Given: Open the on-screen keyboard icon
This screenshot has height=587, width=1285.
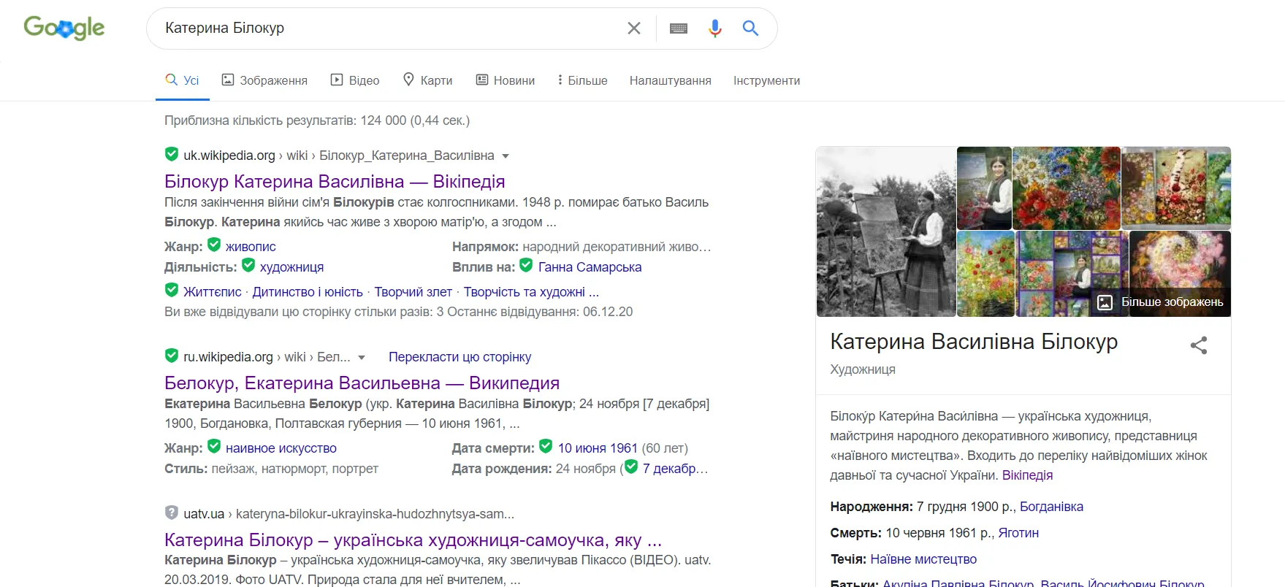Looking at the screenshot, I should (x=679, y=28).
